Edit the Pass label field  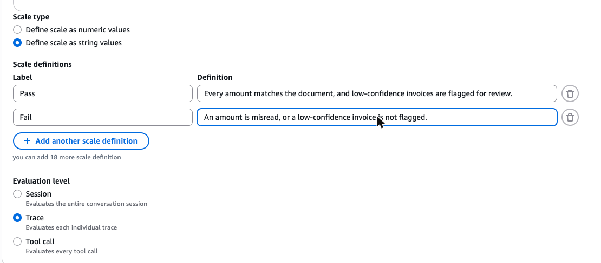coord(103,93)
